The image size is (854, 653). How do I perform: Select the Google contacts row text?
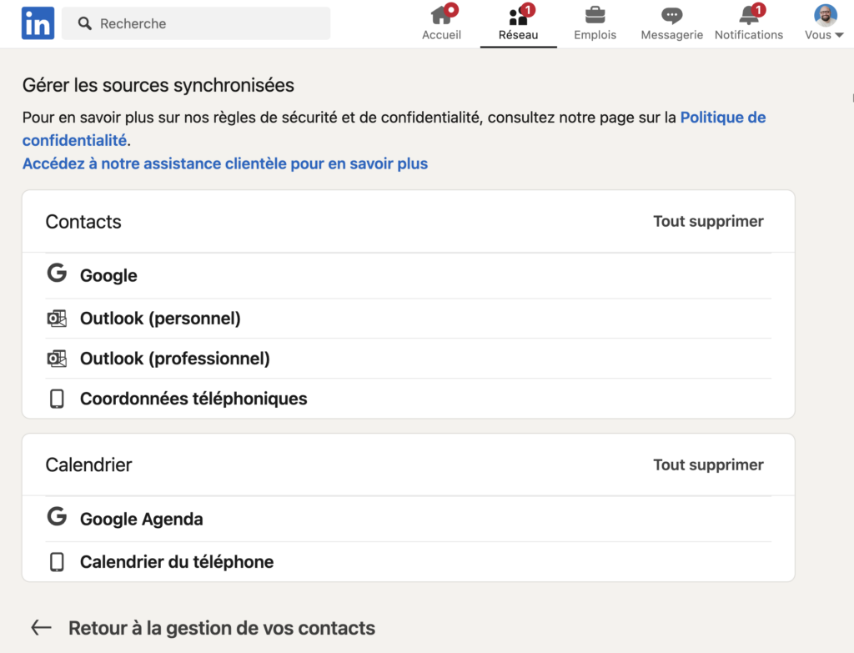(x=108, y=275)
